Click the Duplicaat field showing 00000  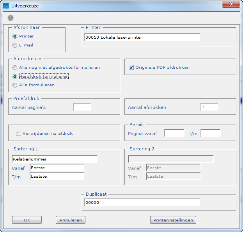point(142,202)
